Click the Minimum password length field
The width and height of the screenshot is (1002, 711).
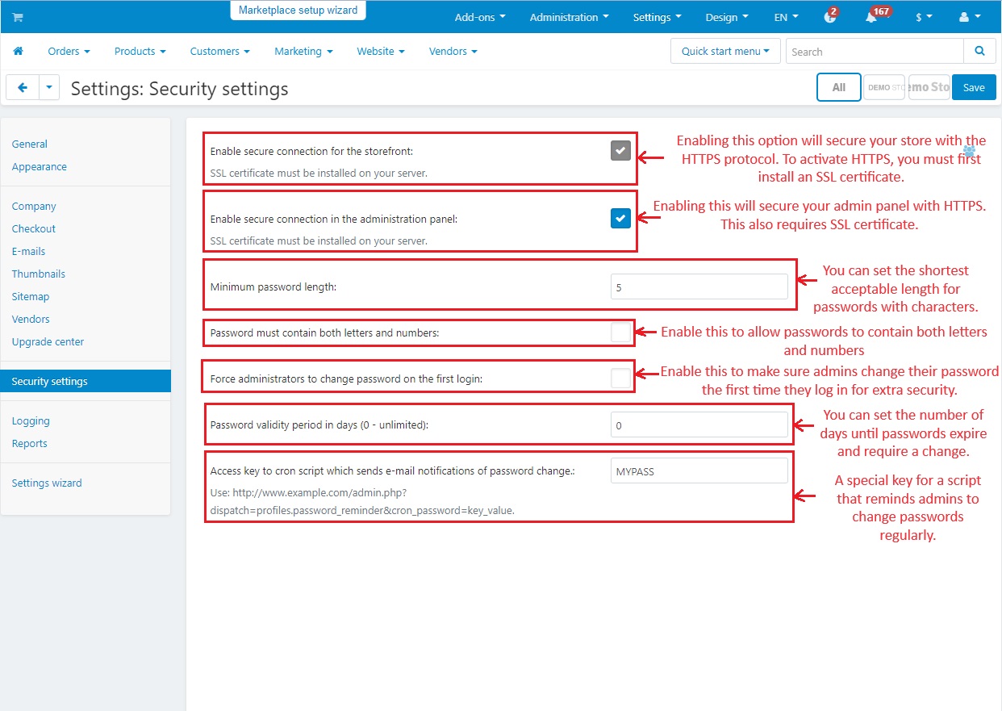tap(699, 286)
